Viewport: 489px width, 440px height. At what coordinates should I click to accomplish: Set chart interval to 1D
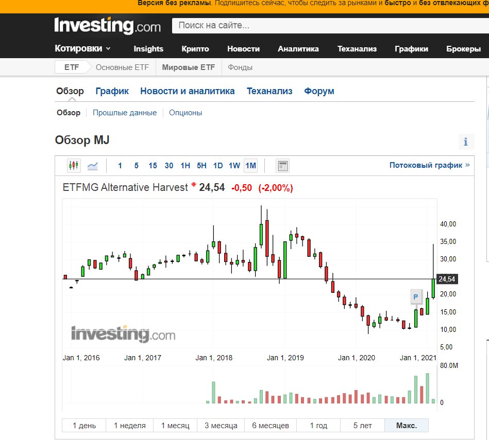click(x=217, y=166)
